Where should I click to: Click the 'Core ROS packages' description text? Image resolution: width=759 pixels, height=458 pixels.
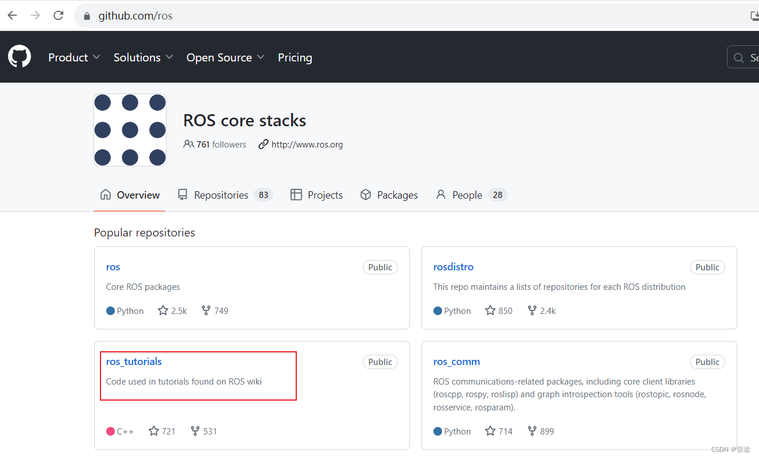(143, 287)
